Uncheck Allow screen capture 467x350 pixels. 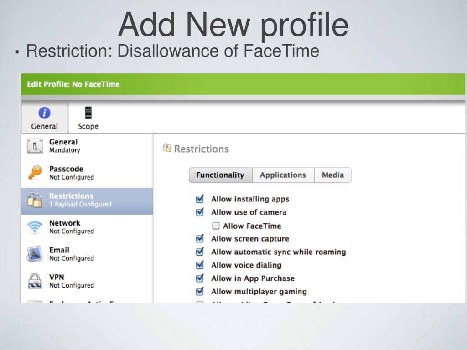[x=200, y=238]
